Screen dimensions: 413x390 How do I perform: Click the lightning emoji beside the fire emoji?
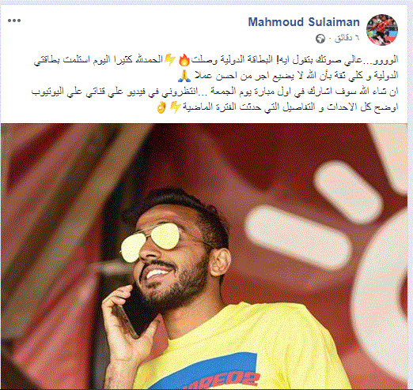[170, 60]
